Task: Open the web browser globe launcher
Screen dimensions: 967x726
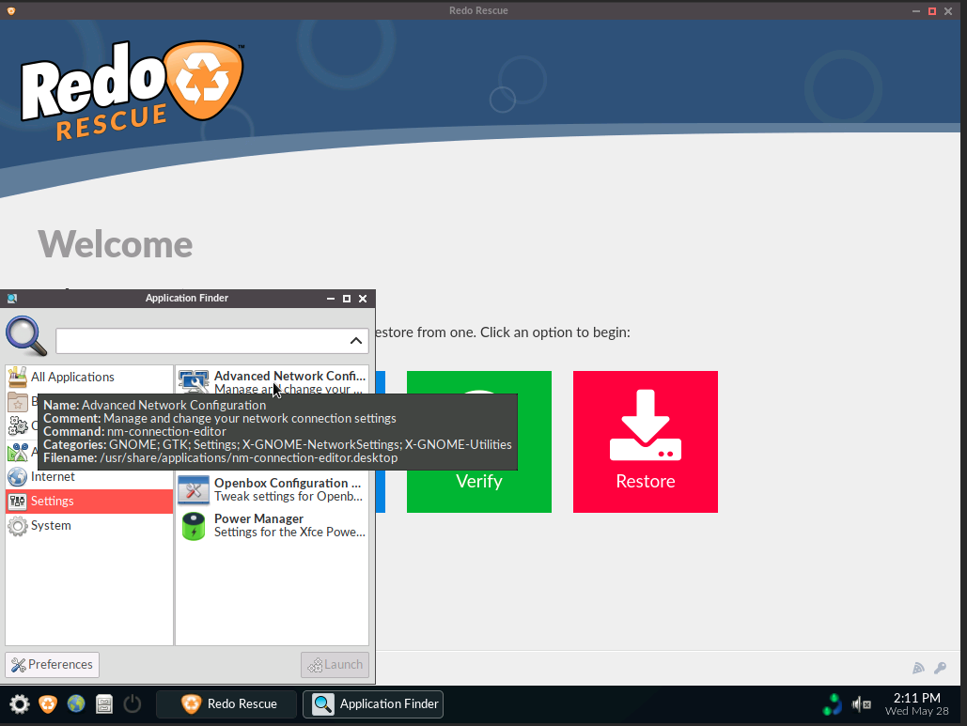Action: tap(76, 703)
